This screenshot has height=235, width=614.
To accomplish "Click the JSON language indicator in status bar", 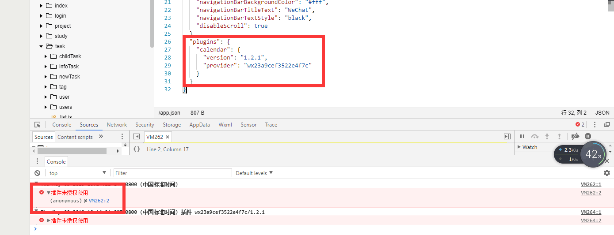I will [602, 113].
